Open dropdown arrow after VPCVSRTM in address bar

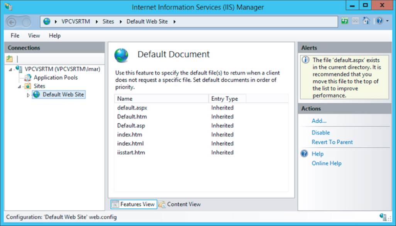[x=97, y=22]
